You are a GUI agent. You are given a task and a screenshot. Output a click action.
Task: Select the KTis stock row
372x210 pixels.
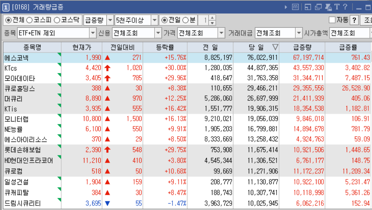(x=187, y=109)
